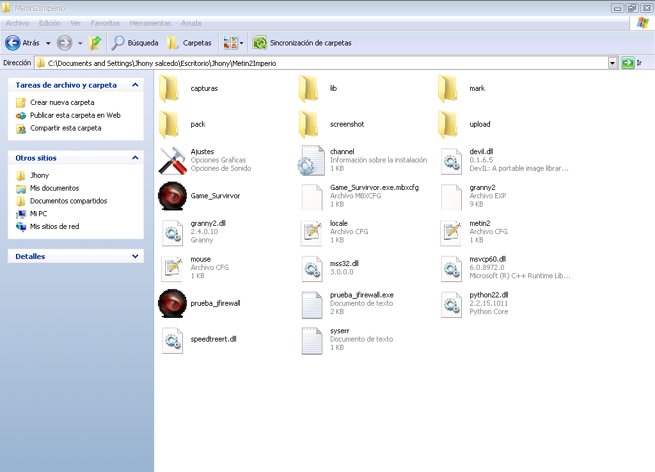Screen dimensions: 655x472
Task: Click the 'Opciones Graficas' description text
Action: click(218, 160)
